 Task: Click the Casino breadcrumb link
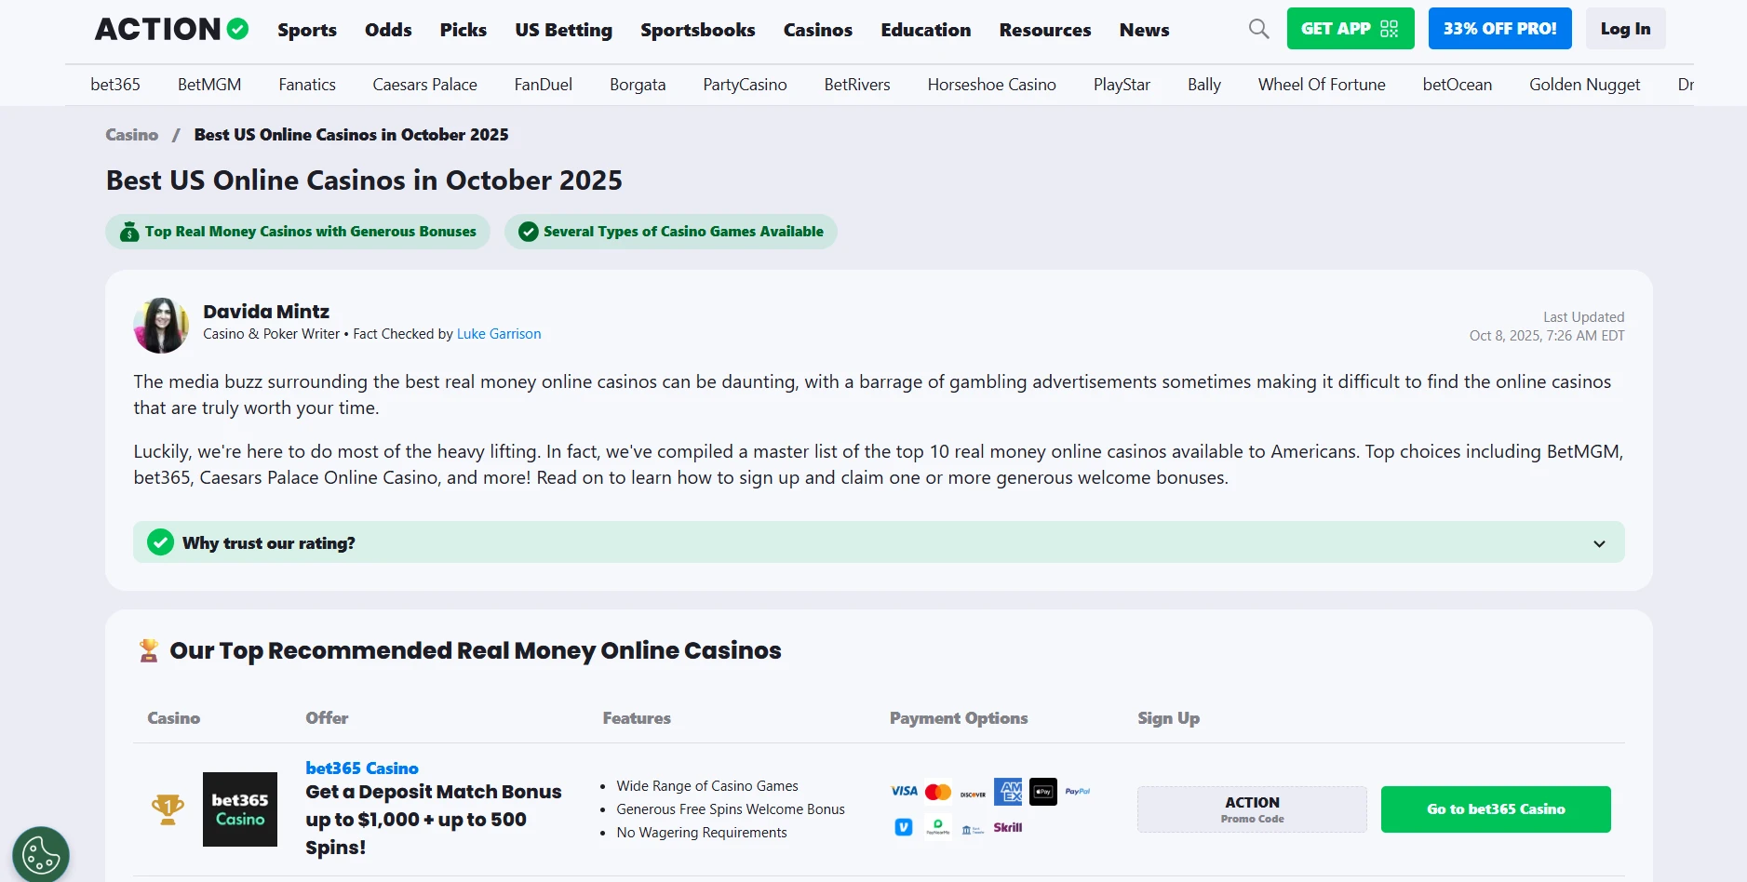[132, 135]
